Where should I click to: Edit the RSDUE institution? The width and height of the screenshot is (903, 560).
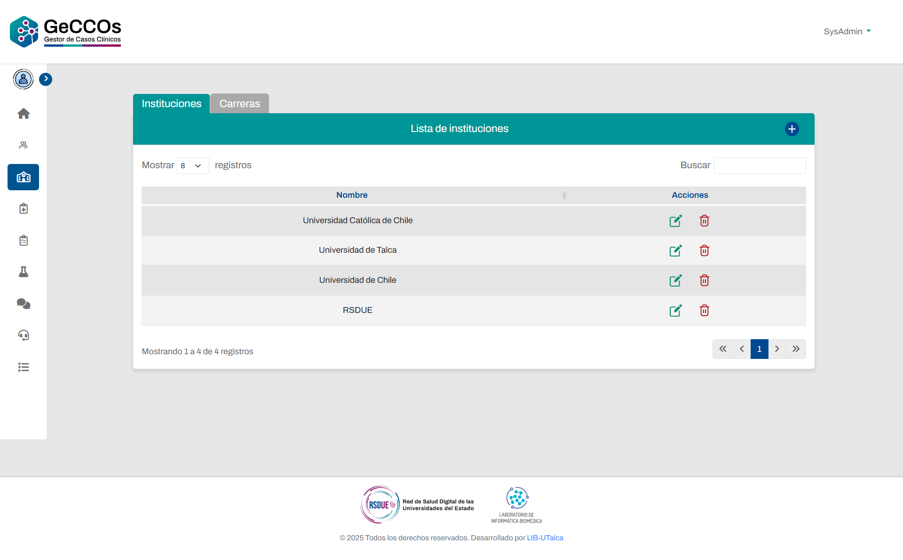[x=676, y=311]
